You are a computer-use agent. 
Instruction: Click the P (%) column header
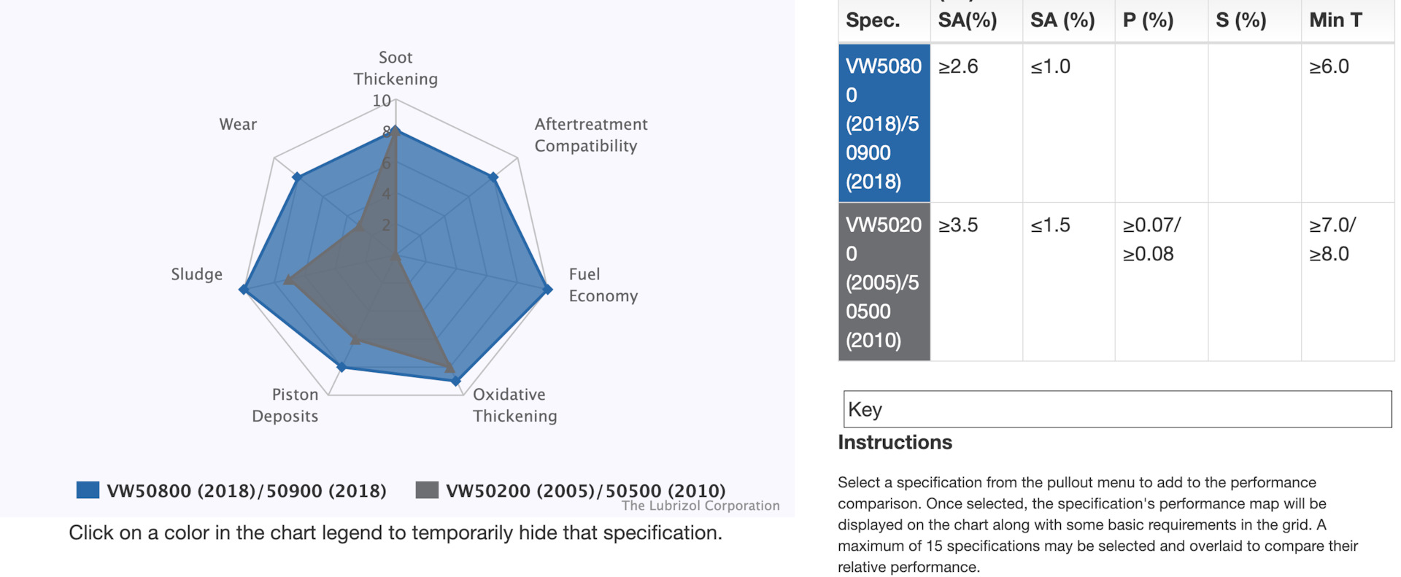point(1148,20)
